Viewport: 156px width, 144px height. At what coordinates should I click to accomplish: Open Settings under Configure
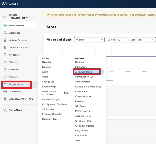[x=79, y=62]
